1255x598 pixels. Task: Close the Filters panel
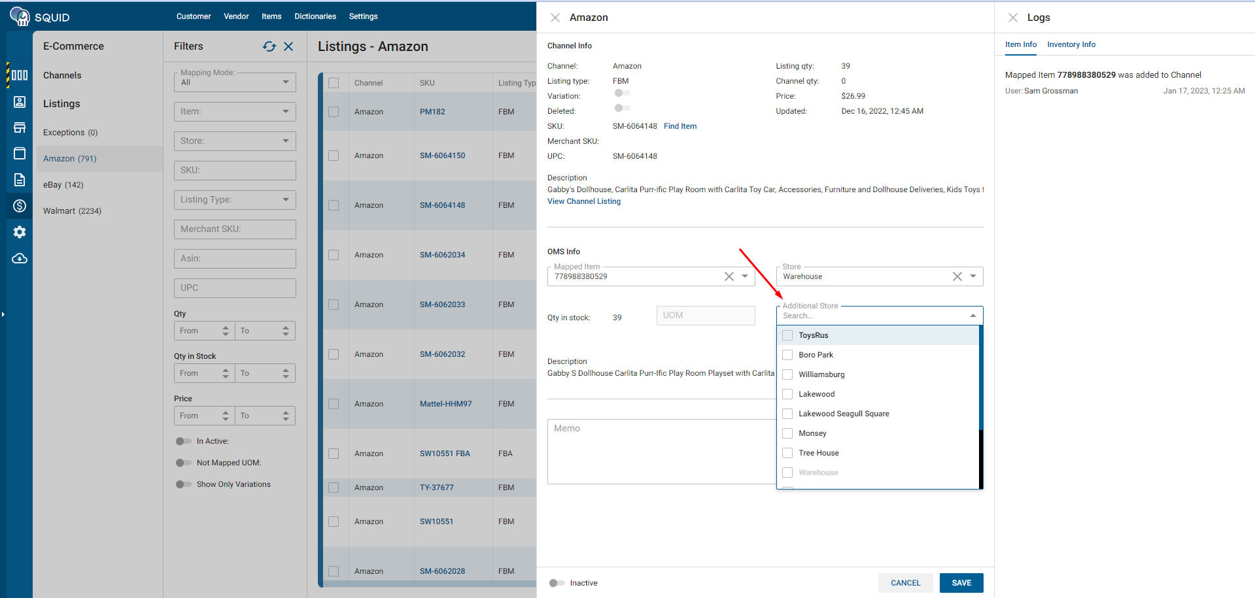click(288, 46)
